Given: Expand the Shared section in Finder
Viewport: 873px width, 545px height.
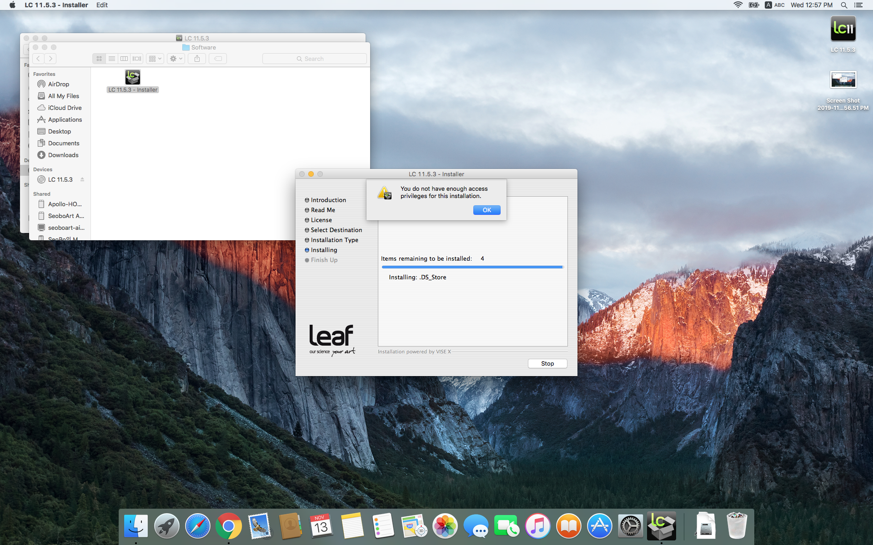Looking at the screenshot, I should click(x=43, y=193).
